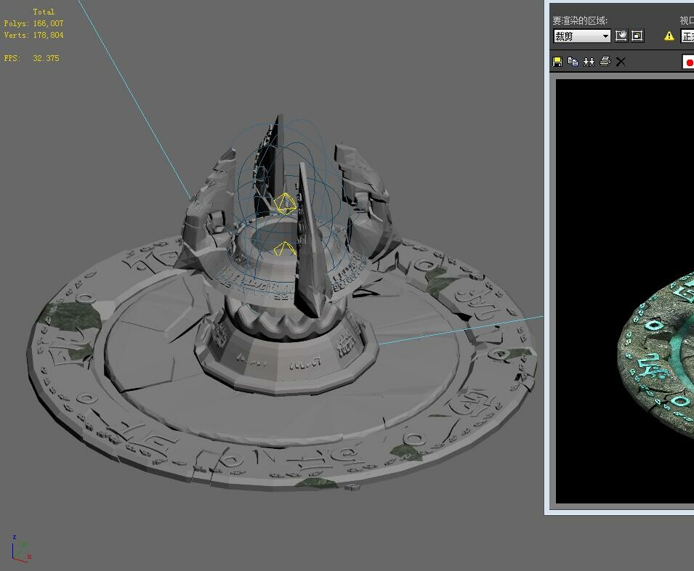The image size is (694, 571).
Task: Click the XYZ axis tripod
Action: pyautogui.click(x=20, y=549)
